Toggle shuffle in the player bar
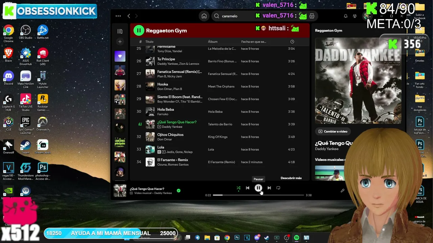Viewport: 433px width, 243px height. tap(238, 188)
